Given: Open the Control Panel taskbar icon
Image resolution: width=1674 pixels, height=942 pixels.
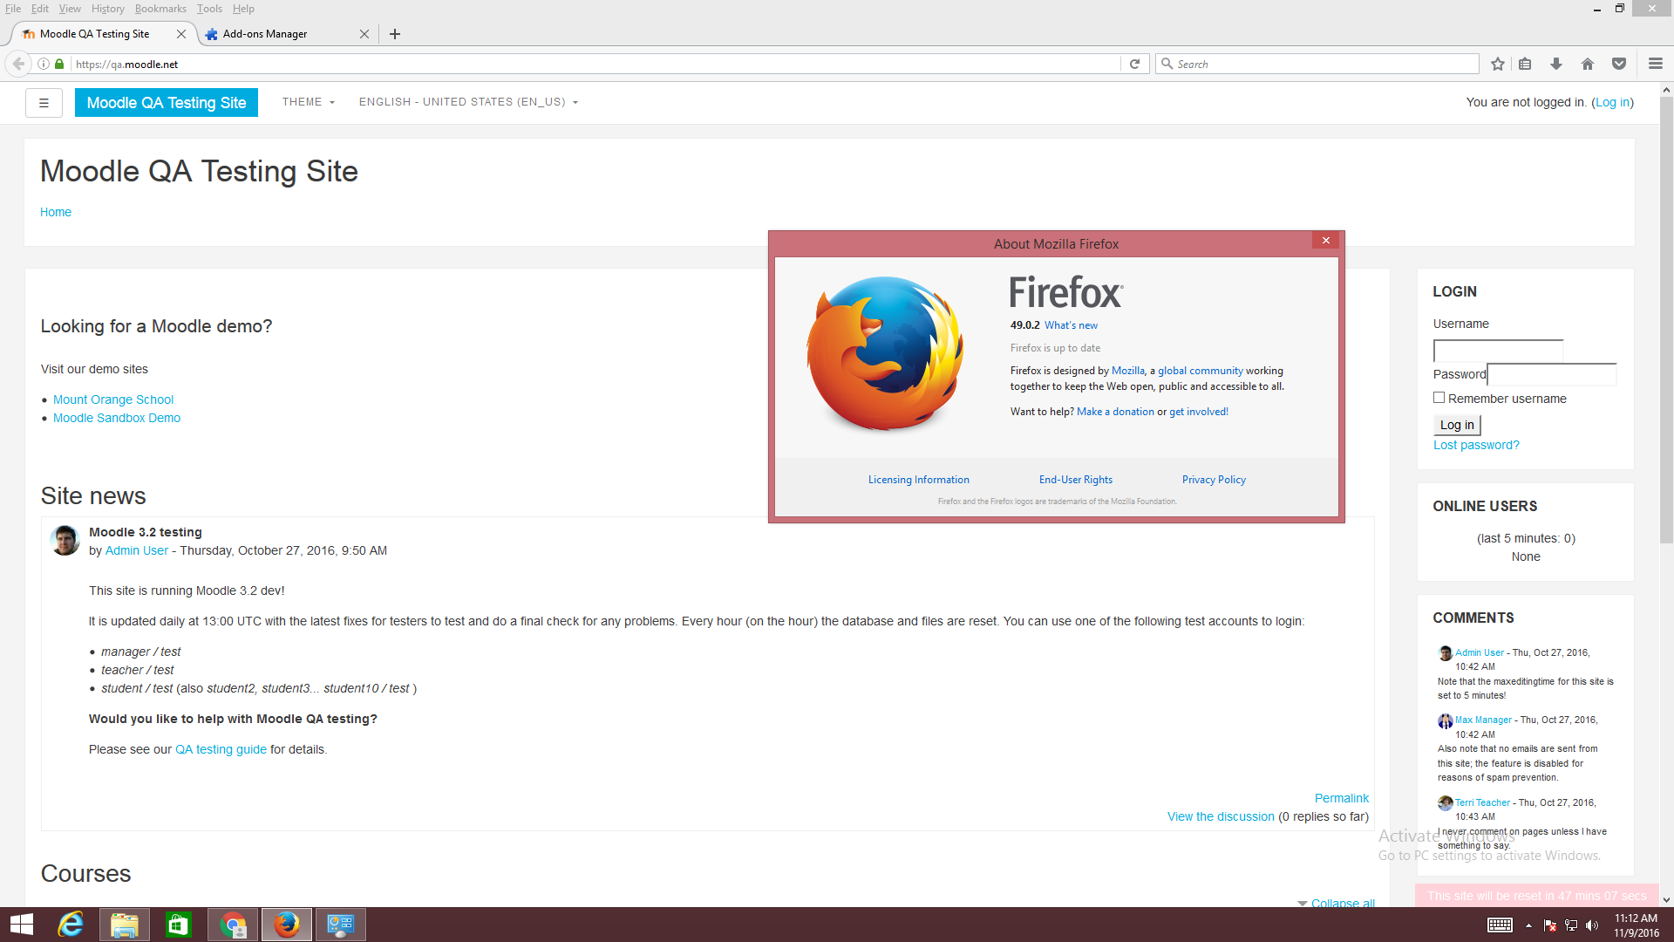Looking at the screenshot, I should pos(340,925).
